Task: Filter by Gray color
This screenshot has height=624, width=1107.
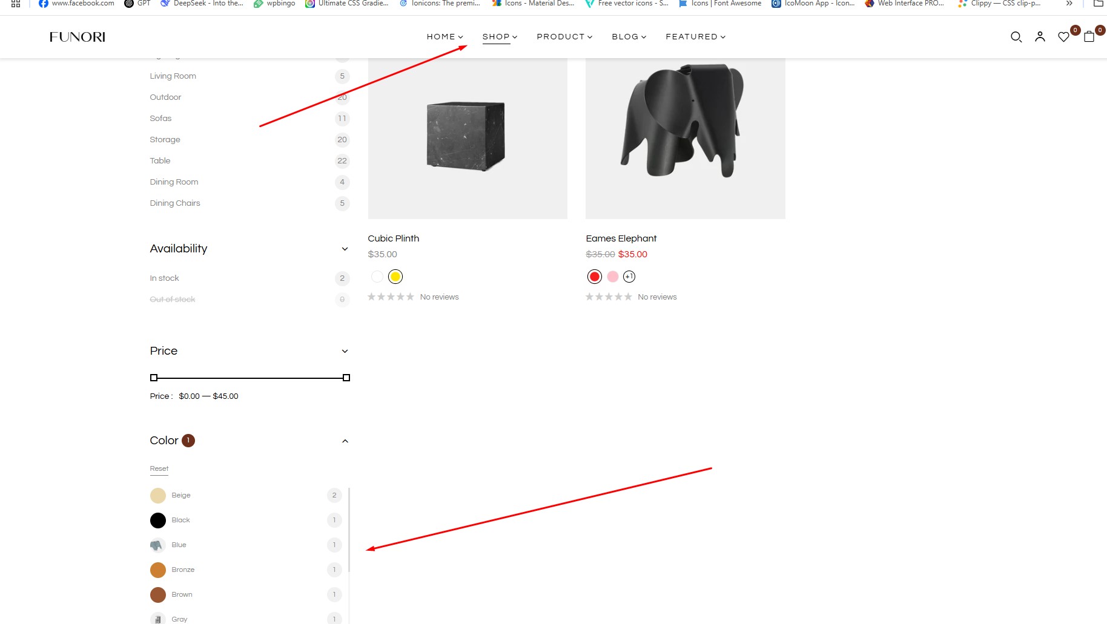Action: pos(246,619)
